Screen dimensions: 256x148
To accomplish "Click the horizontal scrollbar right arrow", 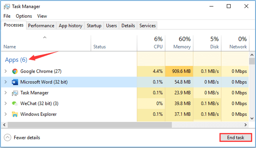I will point(245,125).
